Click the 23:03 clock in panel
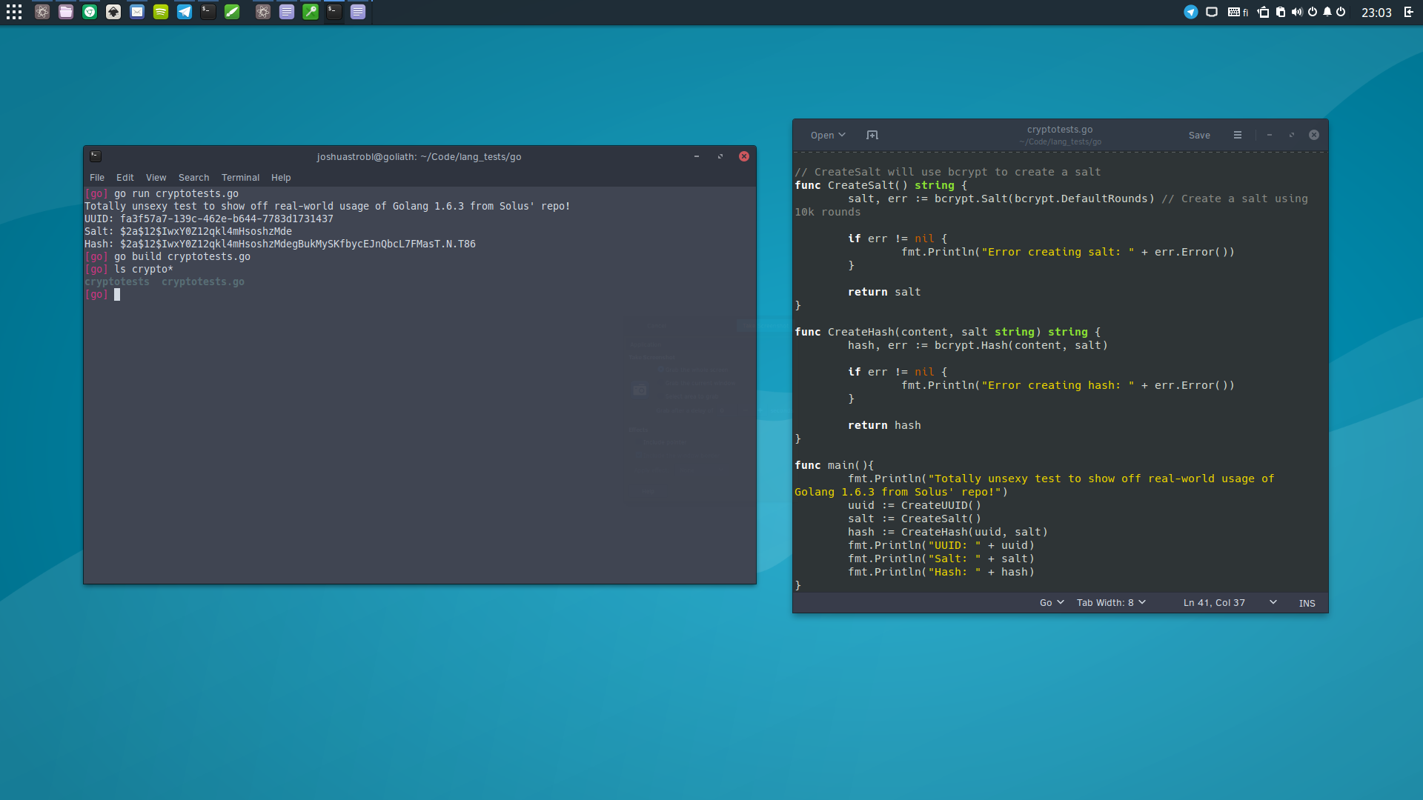The width and height of the screenshot is (1423, 800). tap(1376, 13)
